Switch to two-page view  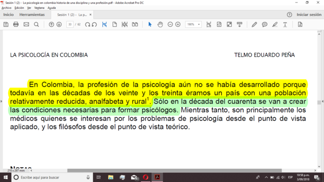pos(135,24)
